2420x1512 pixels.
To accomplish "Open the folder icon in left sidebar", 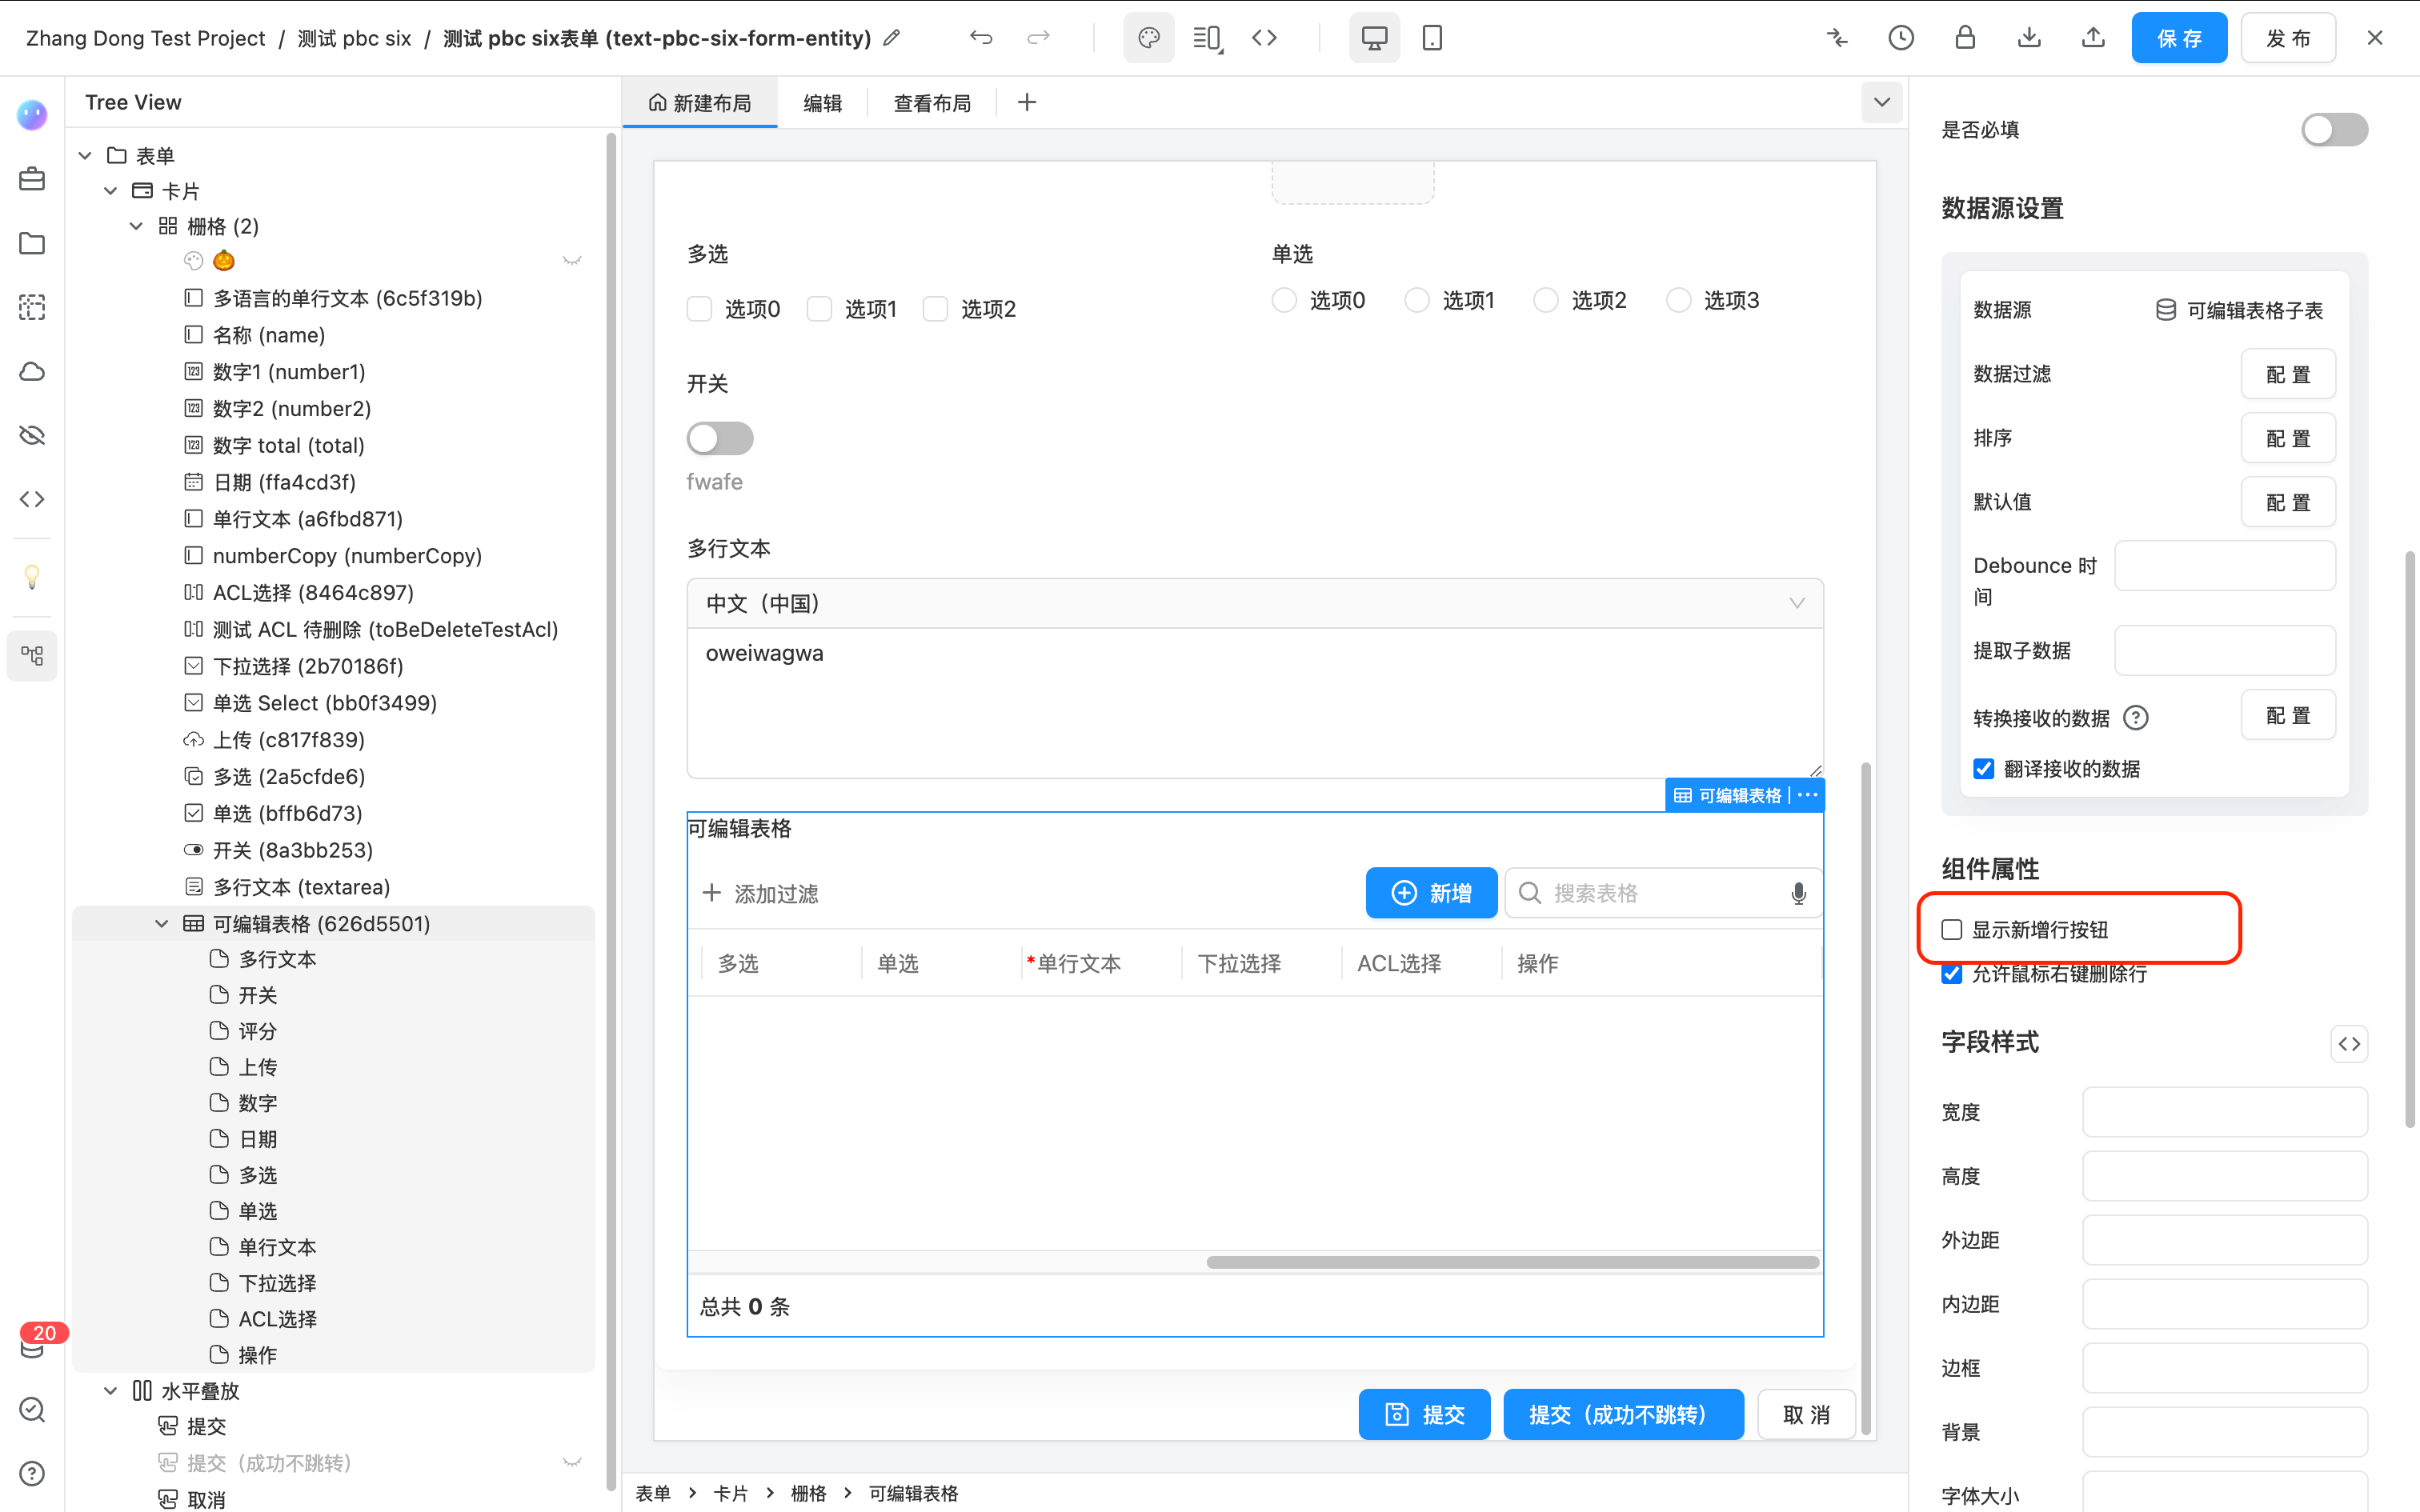I will pyautogui.click(x=32, y=244).
